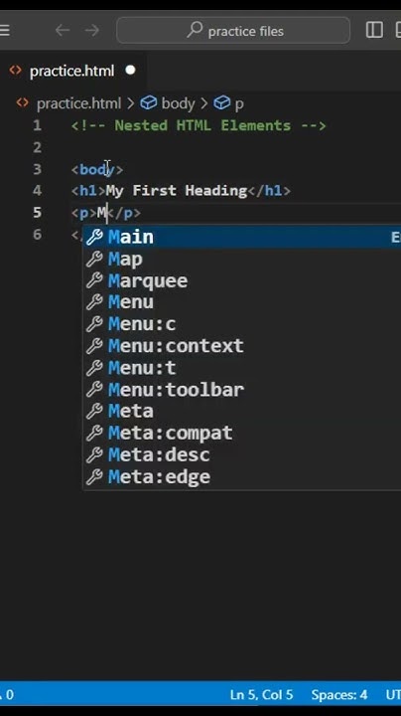
Task: Expand the p breadcrumb item
Action: click(239, 104)
